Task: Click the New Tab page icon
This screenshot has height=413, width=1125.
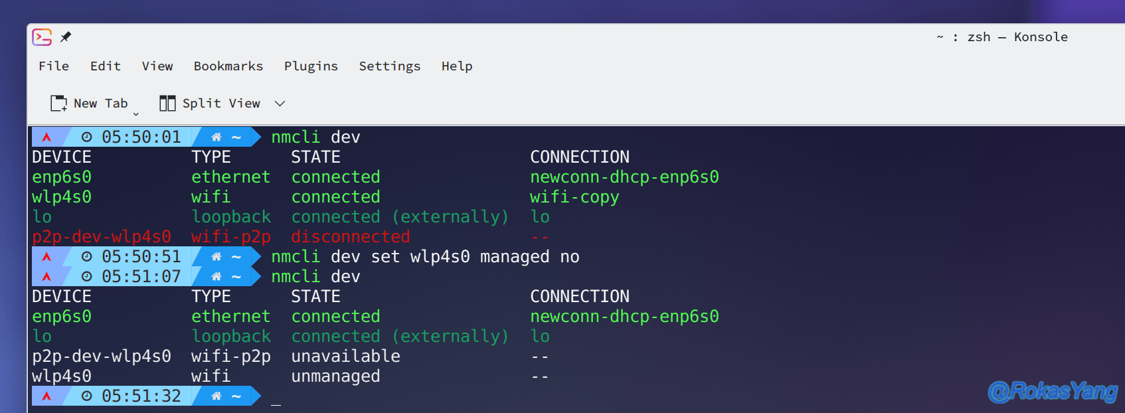Action: (x=59, y=103)
